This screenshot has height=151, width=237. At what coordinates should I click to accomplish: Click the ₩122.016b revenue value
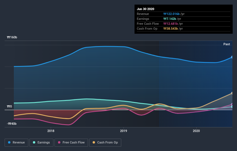click(x=171, y=14)
